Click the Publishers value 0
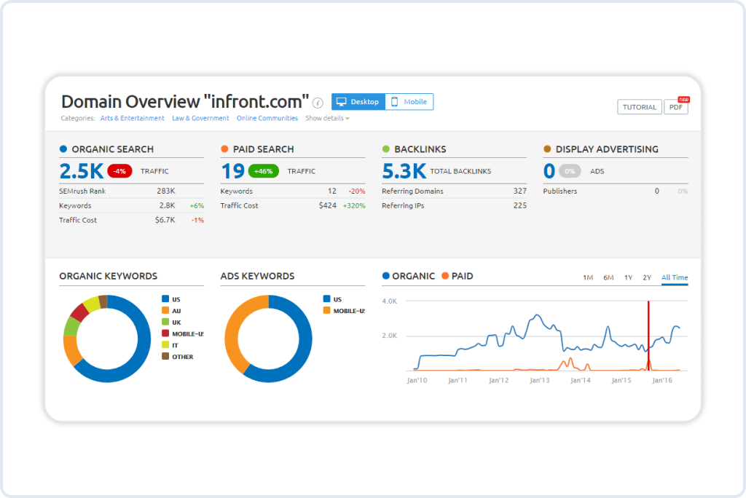Viewport: 746px width, 498px height. [657, 191]
